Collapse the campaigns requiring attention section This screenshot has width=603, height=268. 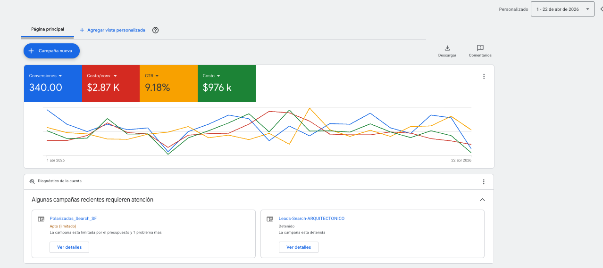482,200
